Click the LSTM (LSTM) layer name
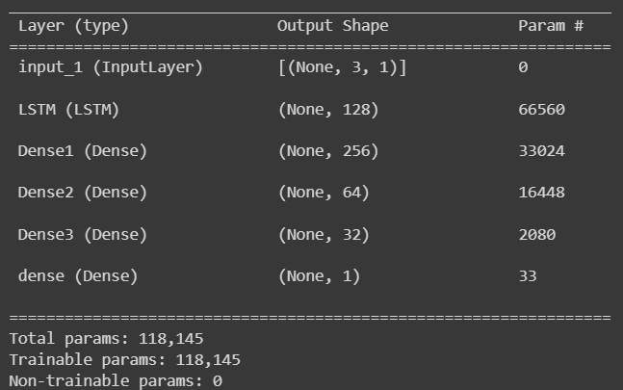 (x=68, y=109)
